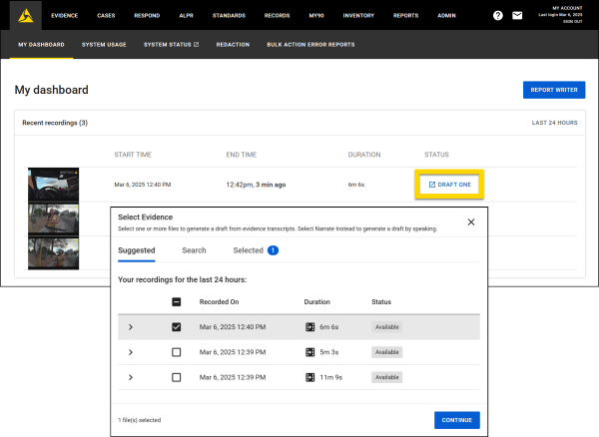
Task: Expand the 12:40 PM recording row
Action: point(131,327)
